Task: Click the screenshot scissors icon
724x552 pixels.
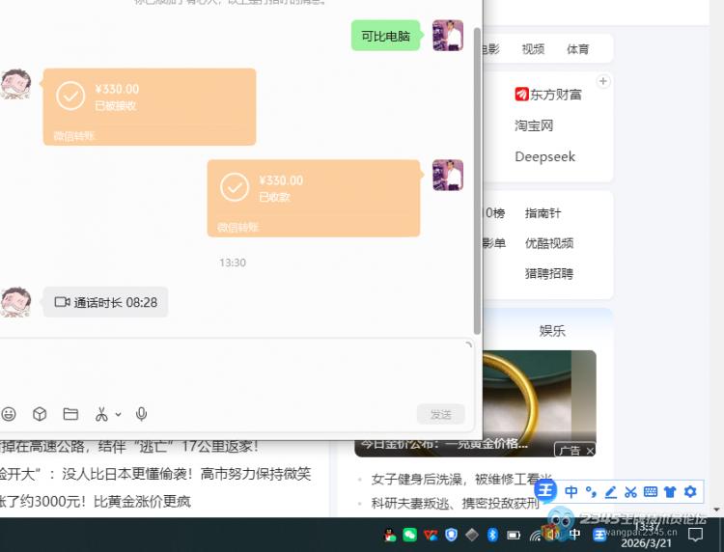Action: click(x=101, y=414)
